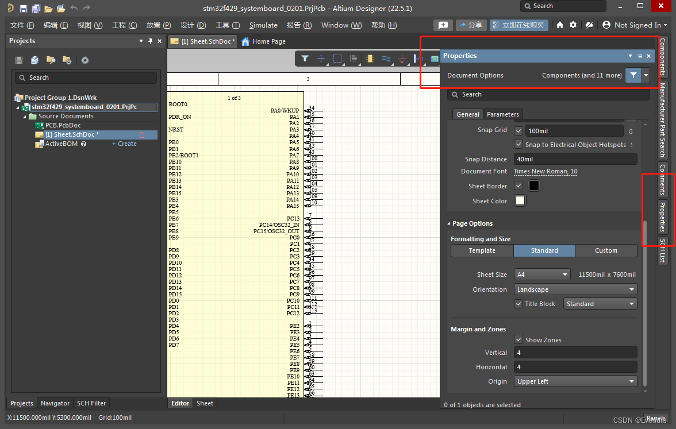Toggle the Snap Grid checkbox
Viewport: 676px width, 429px height.
point(518,131)
